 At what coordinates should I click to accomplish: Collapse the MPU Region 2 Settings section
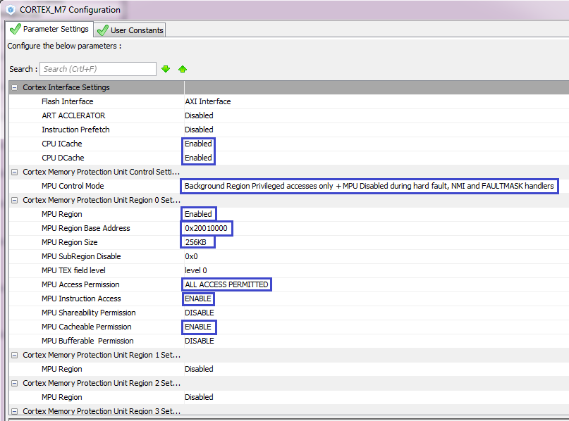click(x=14, y=383)
